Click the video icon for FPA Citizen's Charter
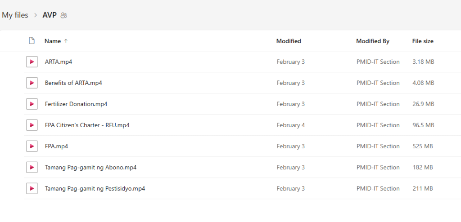Screen dimensions: 461x222 pyautogui.click(x=32, y=125)
